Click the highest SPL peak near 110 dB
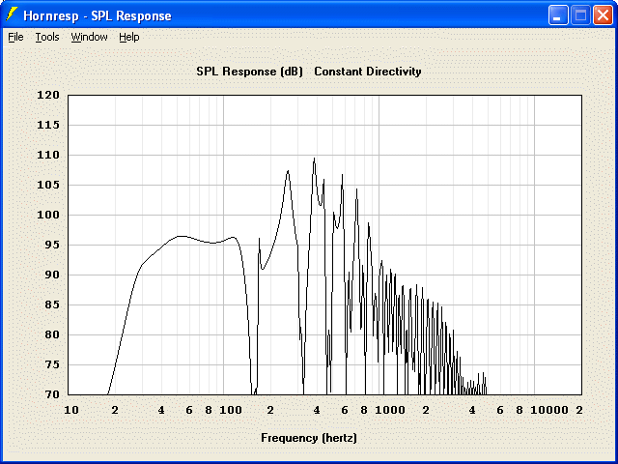The width and height of the screenshot is (618, 464). 314,159
